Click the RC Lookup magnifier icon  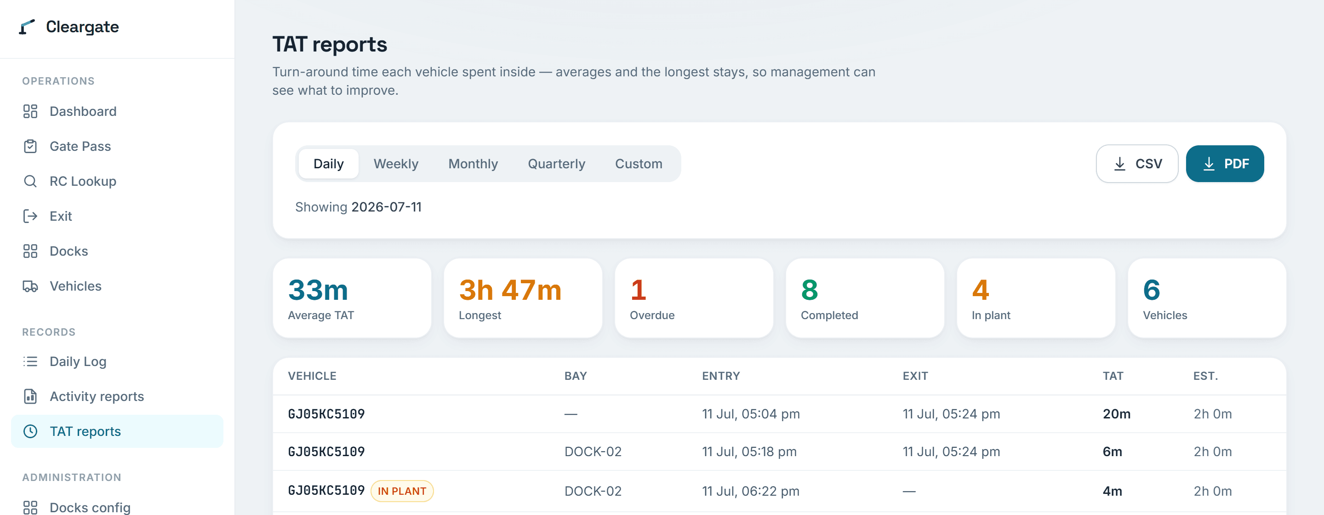coord(30,182)
